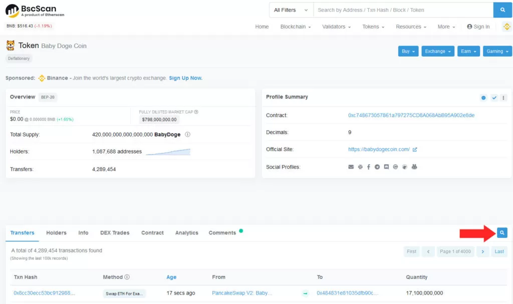The image size is (513, 304).
Task: Expand the Validators menu
Action: 336,27
